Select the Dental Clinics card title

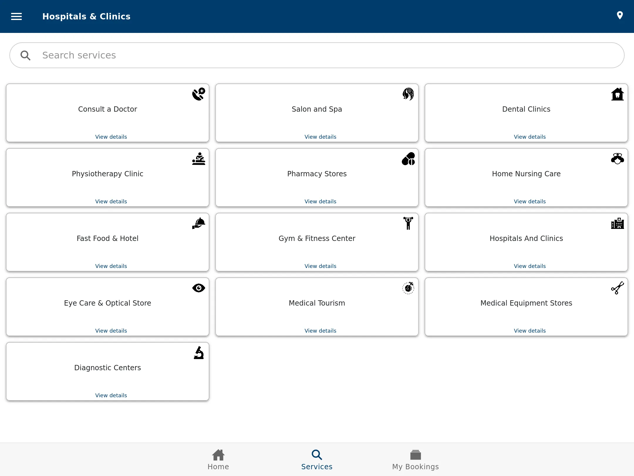[x=526, y=109]
